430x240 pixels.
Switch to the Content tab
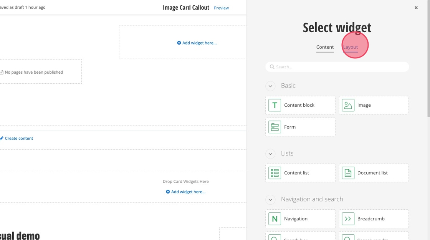tap(325, 47)
